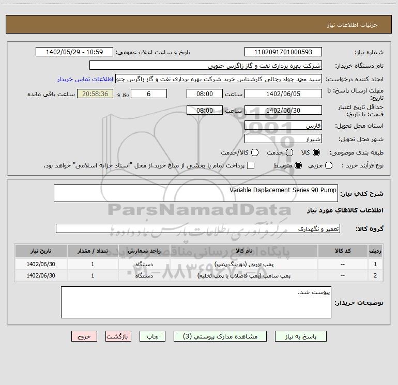Image resolution: width=398 pixels, height=385 pixels.
Task: Select the row پمپ سامپ (پمپ فاضلاب)
Action: (x=199, y=275)
